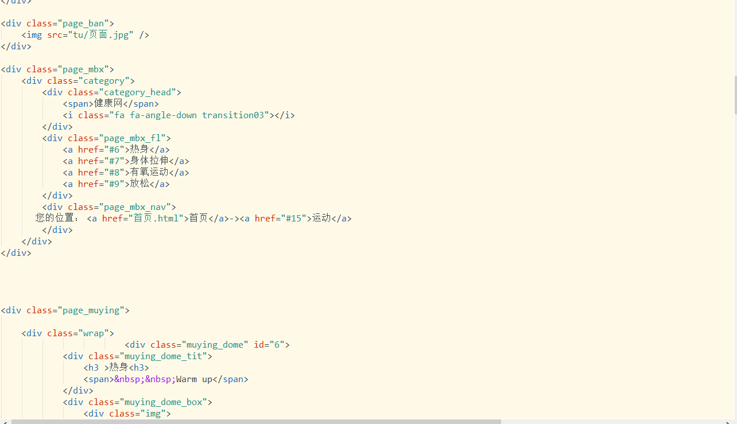Click the 健康网 text inside the span
The image size is (737, 424).
108,104
